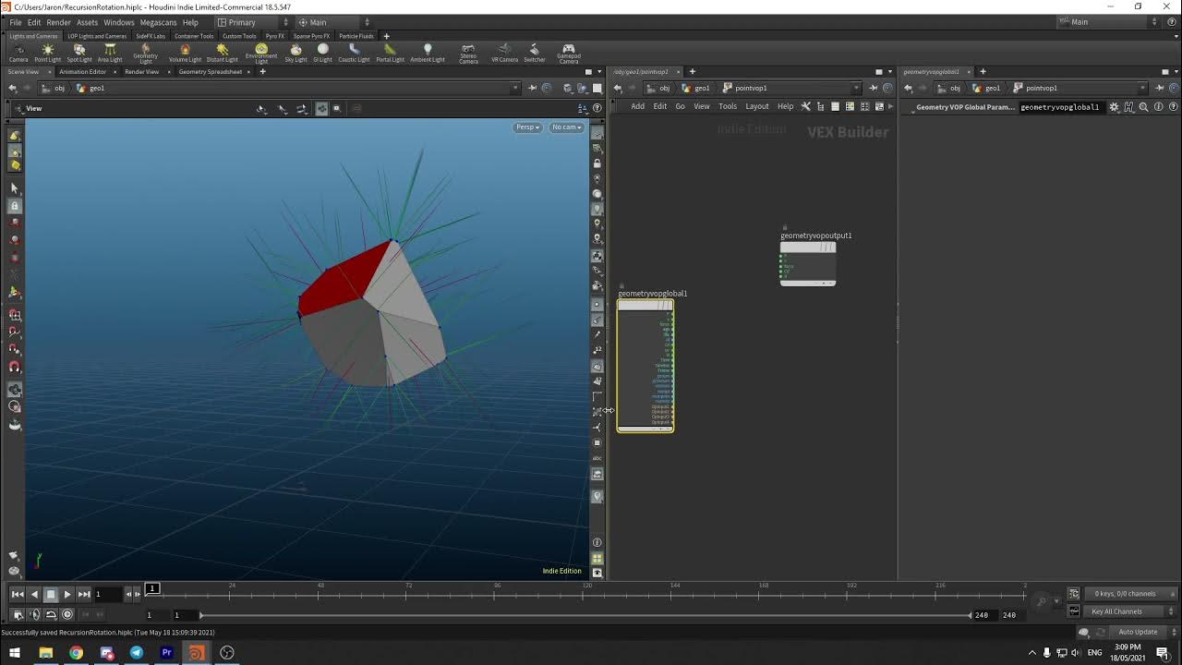This screenshot has width=1182, height=665.
Task: Open node info in parameter pane
Action: (1158, 107)
